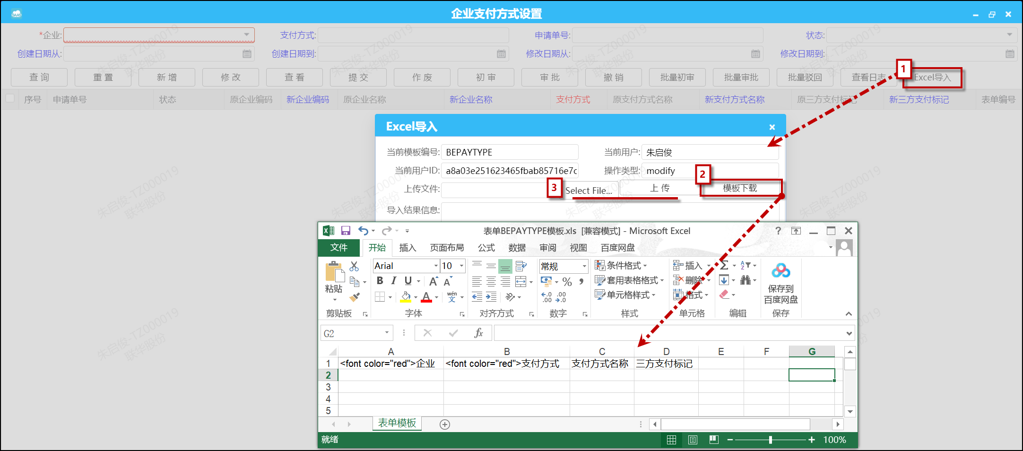
Task: Increase font size with the large A icon
Action: coord(433,281)
